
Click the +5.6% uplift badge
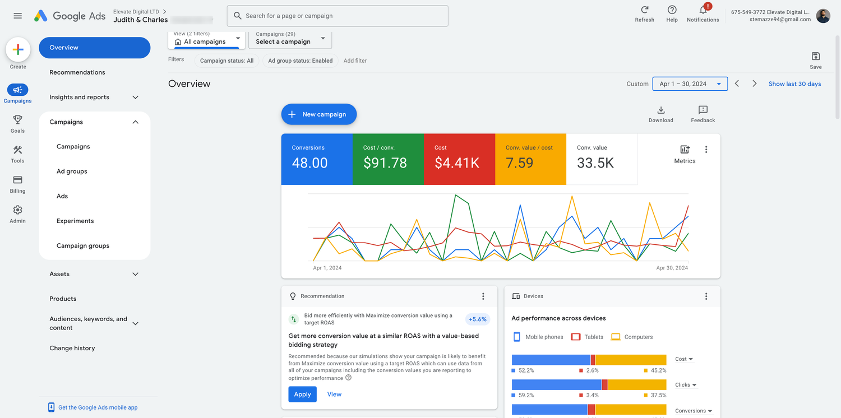coord(477,319)
